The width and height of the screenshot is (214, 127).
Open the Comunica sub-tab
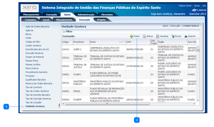[x=30, y=20]
